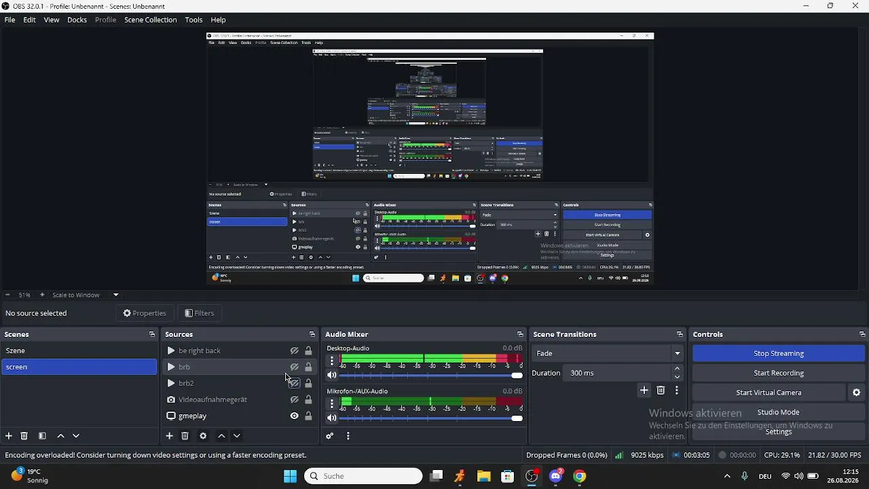This screenshot has height=489, width=869.
Task: Start the Virtual Camera
Action: tap(769, 393)
